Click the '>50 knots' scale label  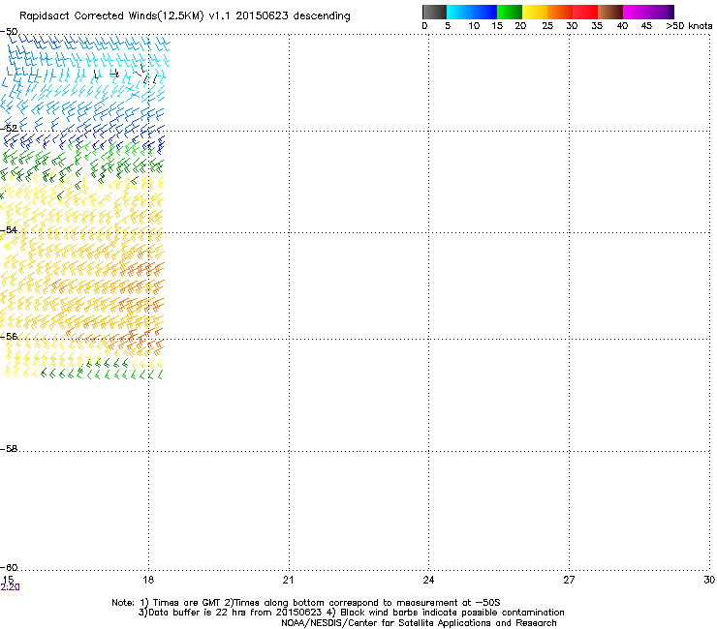pos(689,26)
